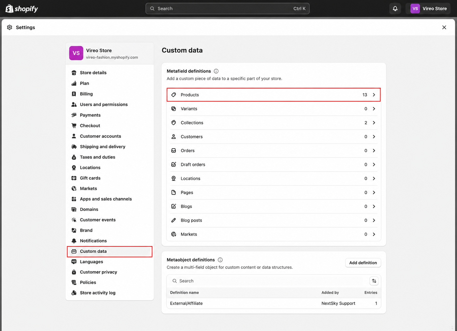
Task: Open Apps and sales channels settings
Action: 109,199
